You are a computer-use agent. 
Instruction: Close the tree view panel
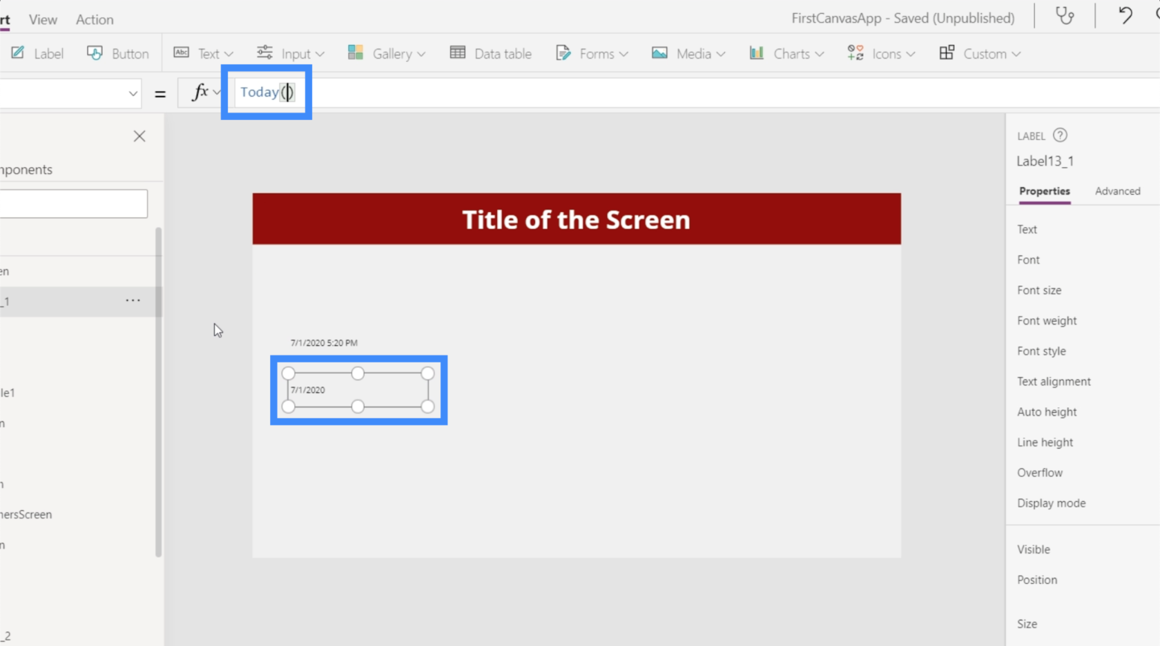[x=139, y=136]
